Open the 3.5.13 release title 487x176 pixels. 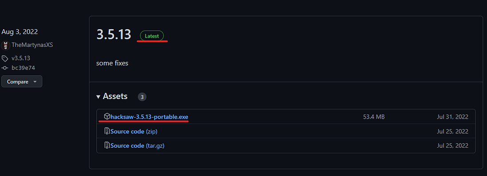tap(114, 34)
